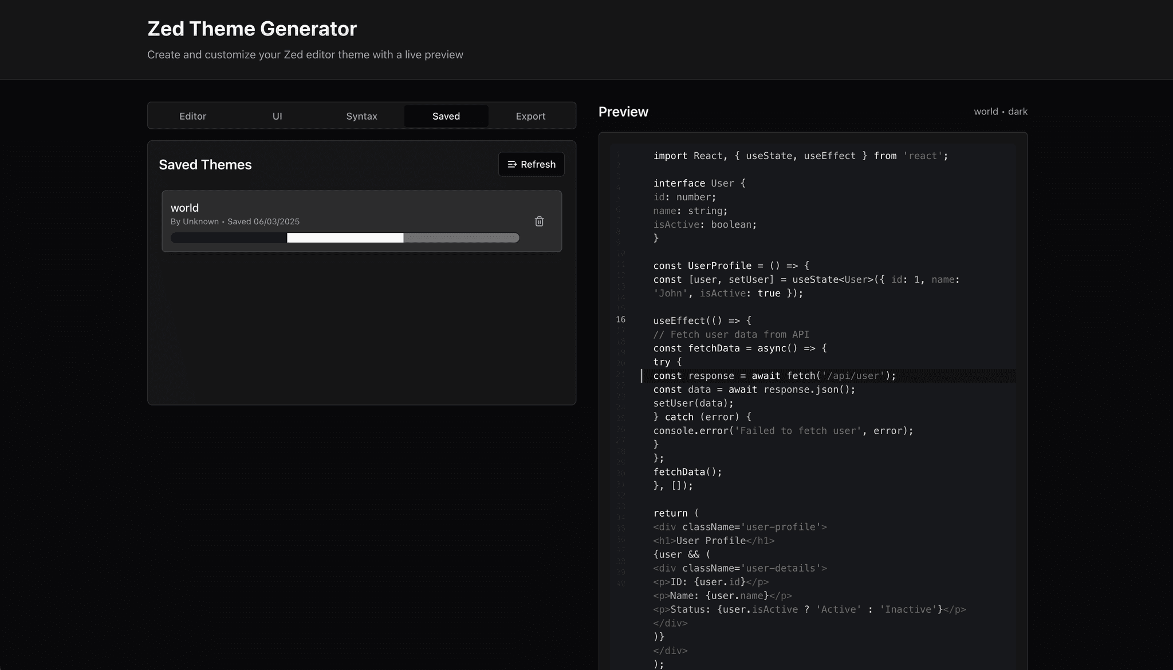Switch to the Editor tab
The width and height of the screenshot is (1173, 670).
tap(192, 116)
